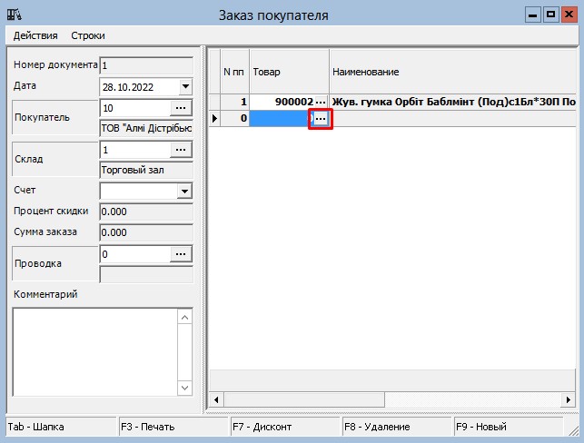Click the grid's horizontal scrollbar right arrow
584x443 pixels.
(568, 399)
